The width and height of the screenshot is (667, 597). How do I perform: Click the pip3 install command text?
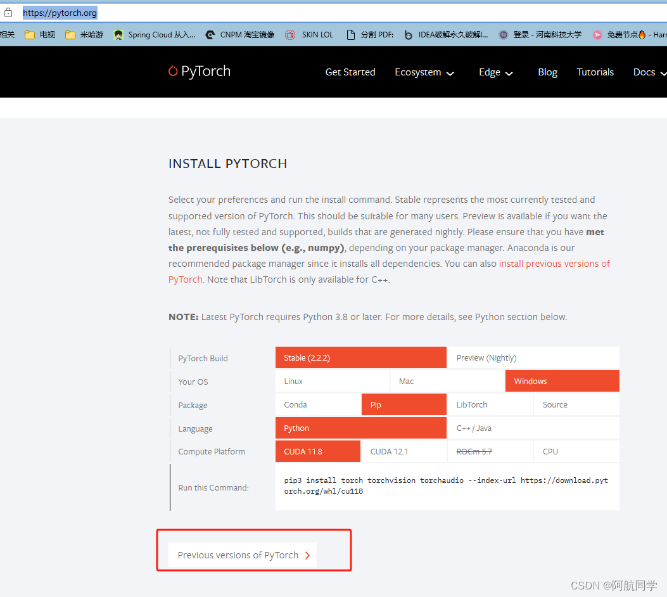tap(446, 485)
